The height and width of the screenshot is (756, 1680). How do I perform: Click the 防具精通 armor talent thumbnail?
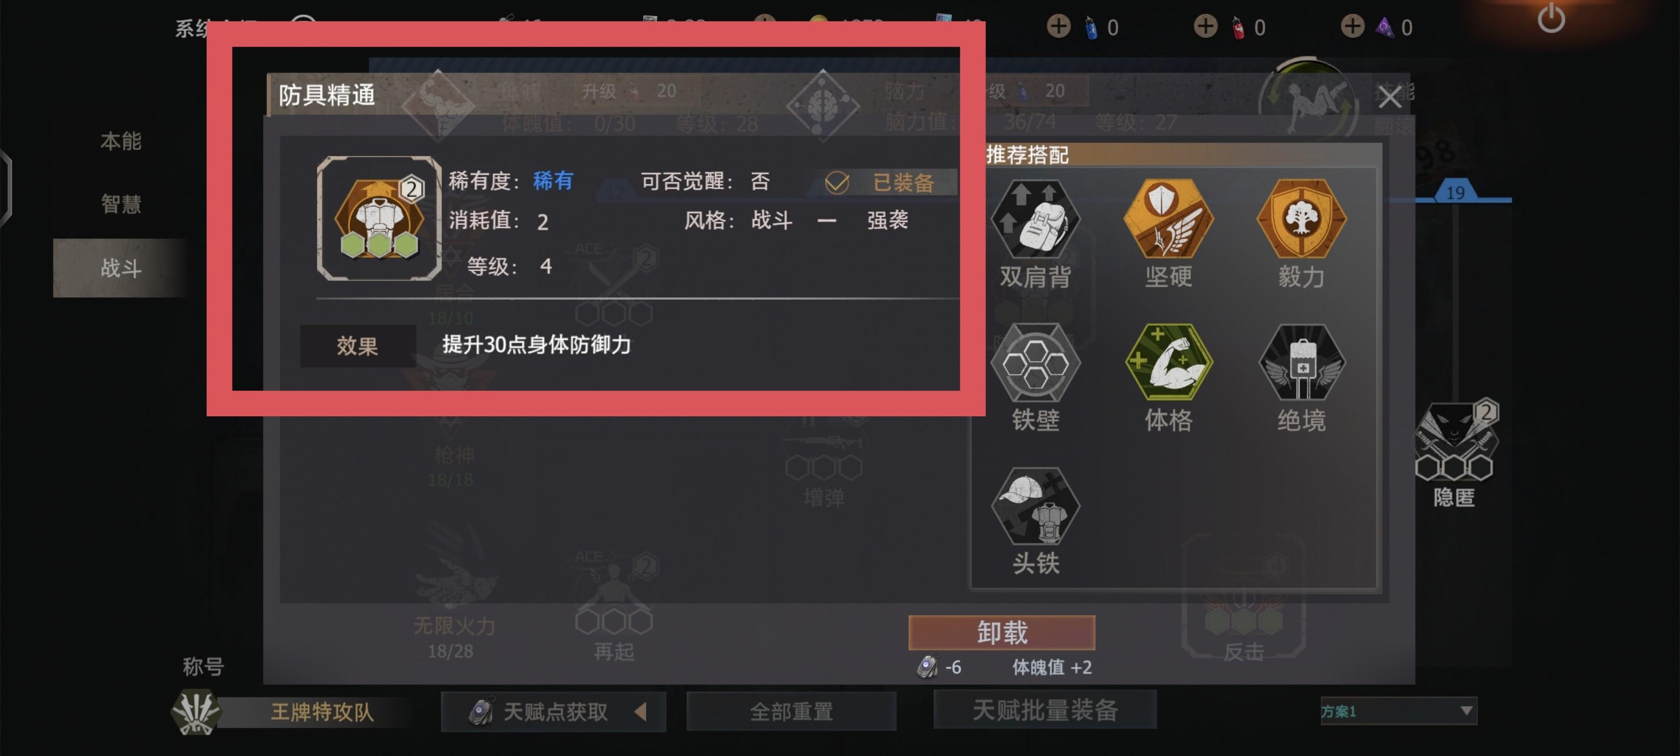point(379,218)
